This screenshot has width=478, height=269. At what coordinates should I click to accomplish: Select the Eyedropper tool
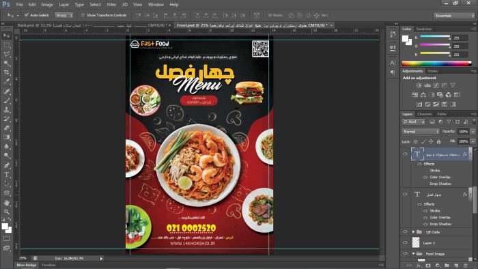6,82
